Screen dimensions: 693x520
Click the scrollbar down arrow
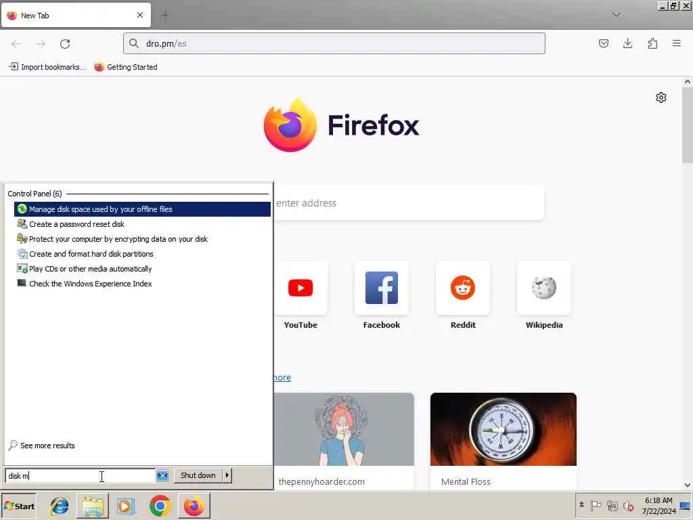click(688, 485)
